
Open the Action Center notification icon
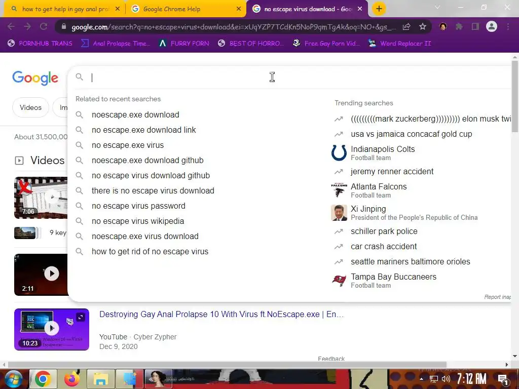click(x=503, y=379)
